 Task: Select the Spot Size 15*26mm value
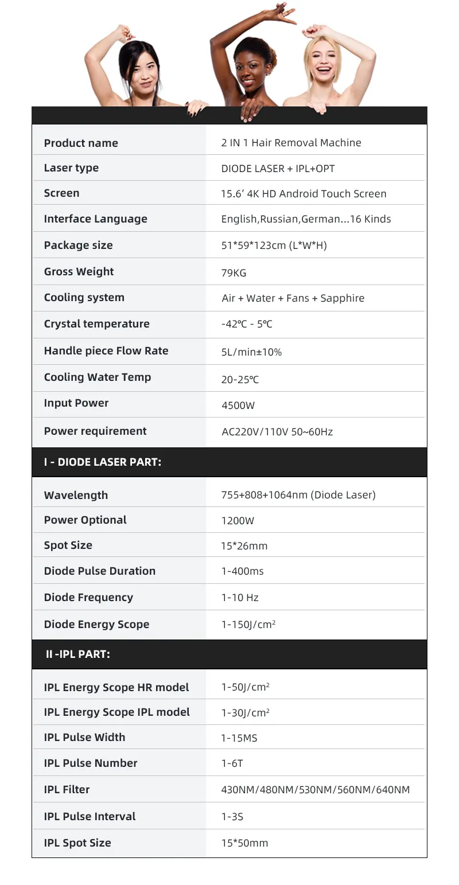[x=244, y=545]
